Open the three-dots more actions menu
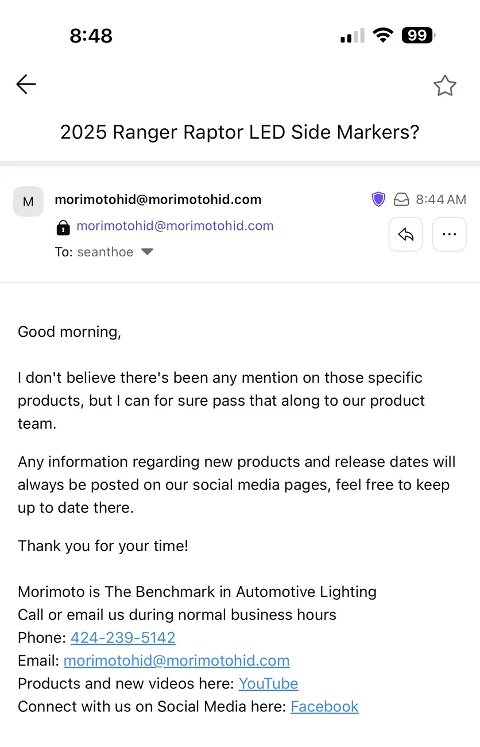Viewport: 480px width, 747px height. point(449,234)
